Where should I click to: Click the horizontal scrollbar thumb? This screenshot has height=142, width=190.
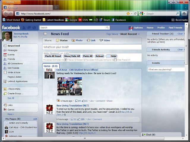click(x=85, y=138)
